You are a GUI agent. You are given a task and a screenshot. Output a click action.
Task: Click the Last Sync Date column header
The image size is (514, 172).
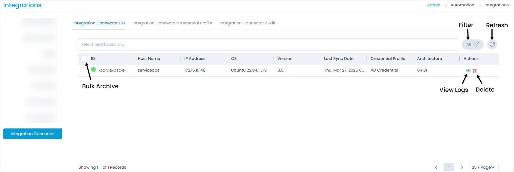click(x=339, y=59)
